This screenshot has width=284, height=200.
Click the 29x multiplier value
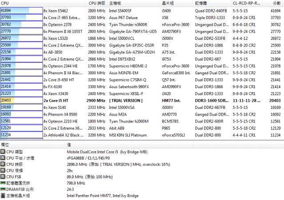click(x=70, y=170)
